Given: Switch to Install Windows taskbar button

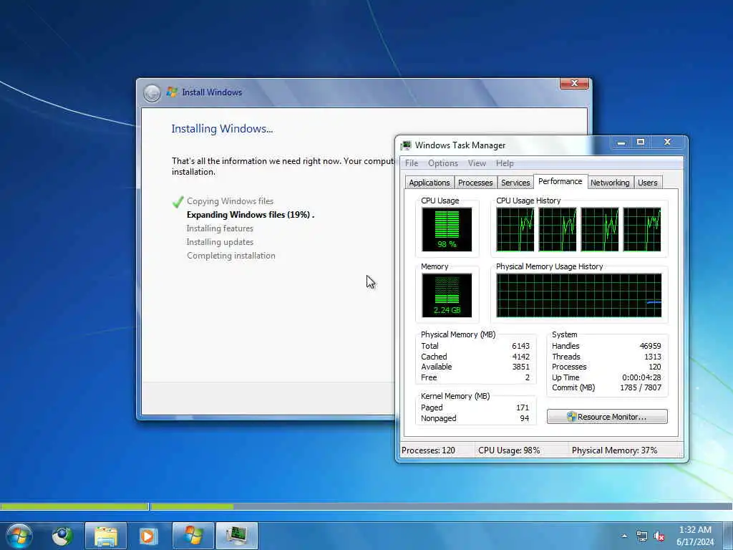Looking at the screenshot, I should 193,536.
